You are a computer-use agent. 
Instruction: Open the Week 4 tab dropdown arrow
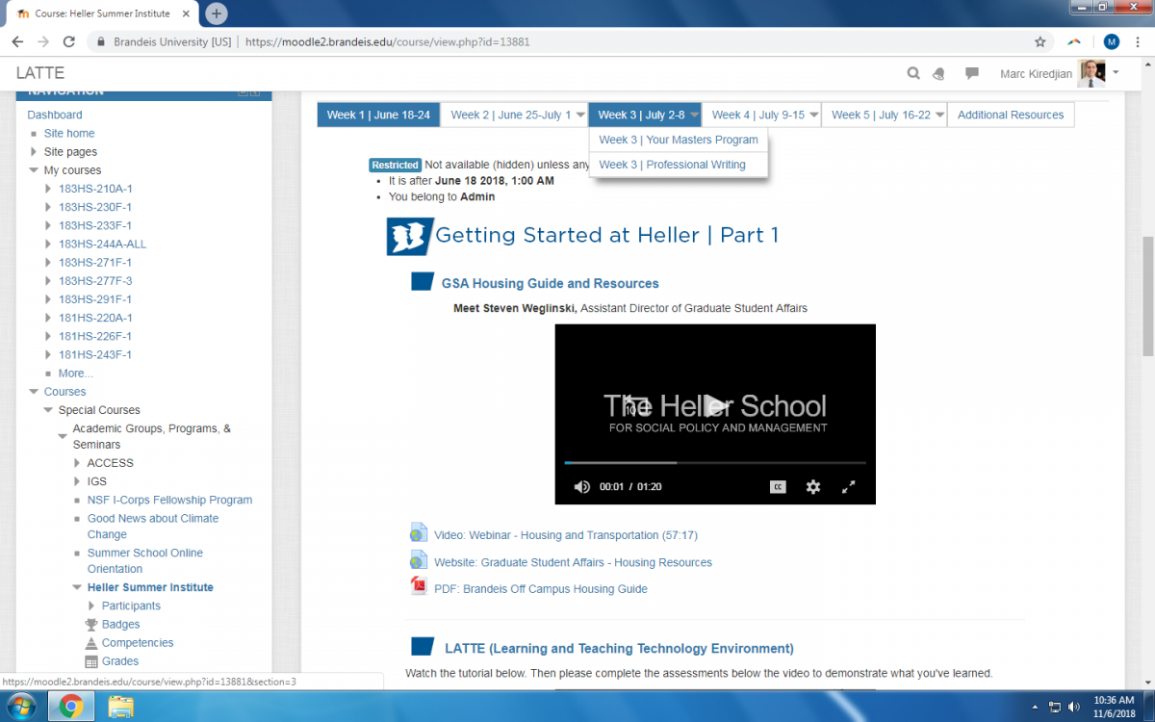tap(814, 116)
